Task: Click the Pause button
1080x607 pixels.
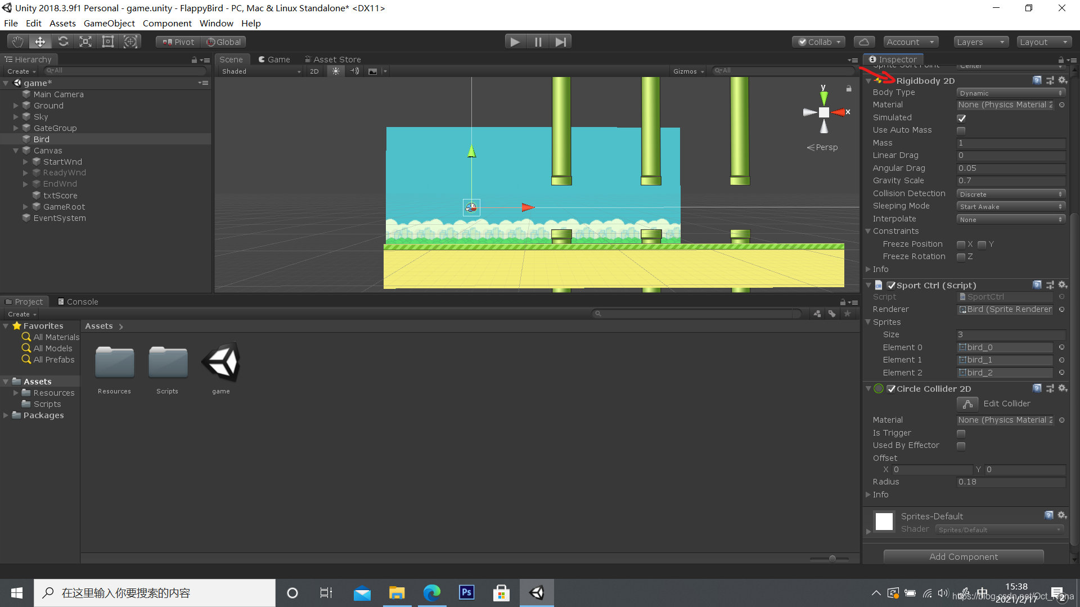Action: [x=538, y=42]
